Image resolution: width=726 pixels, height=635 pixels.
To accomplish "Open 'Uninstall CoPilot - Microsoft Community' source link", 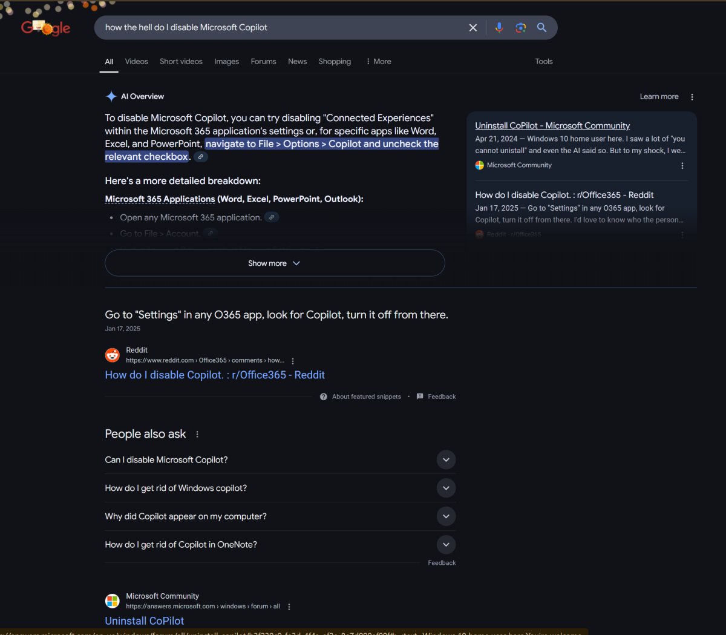I will pyautogui.click(x=552, y=126).
